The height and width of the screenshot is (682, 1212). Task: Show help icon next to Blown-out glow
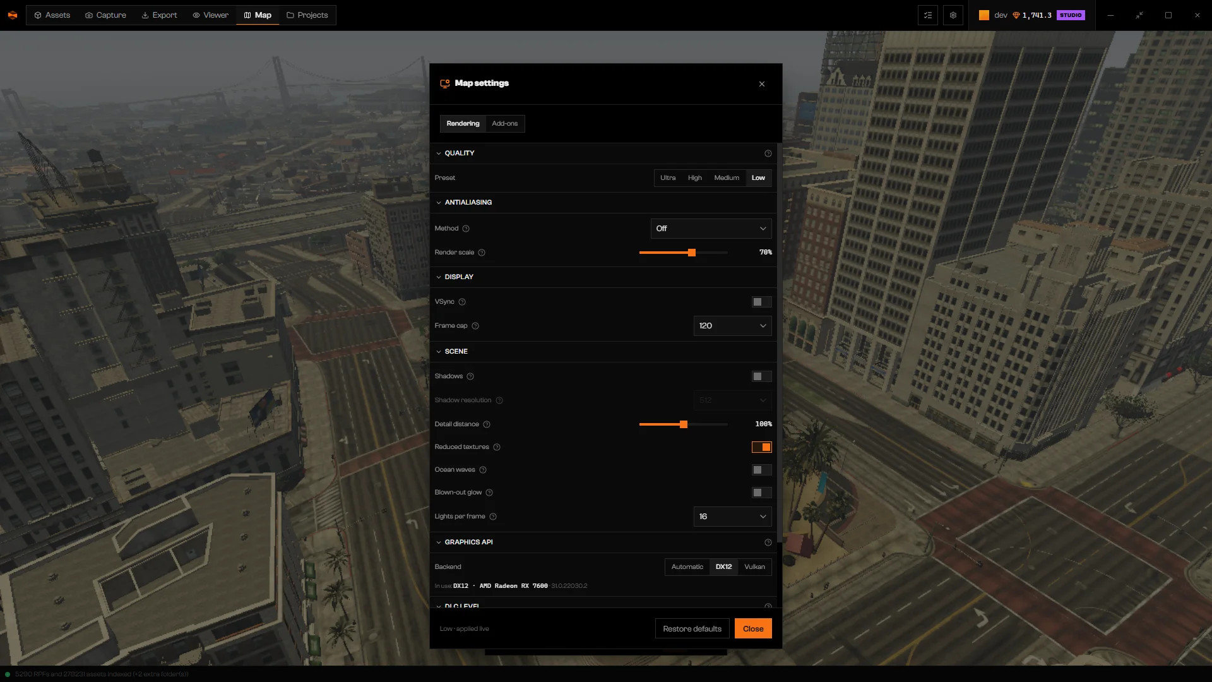tap(489, 493)
